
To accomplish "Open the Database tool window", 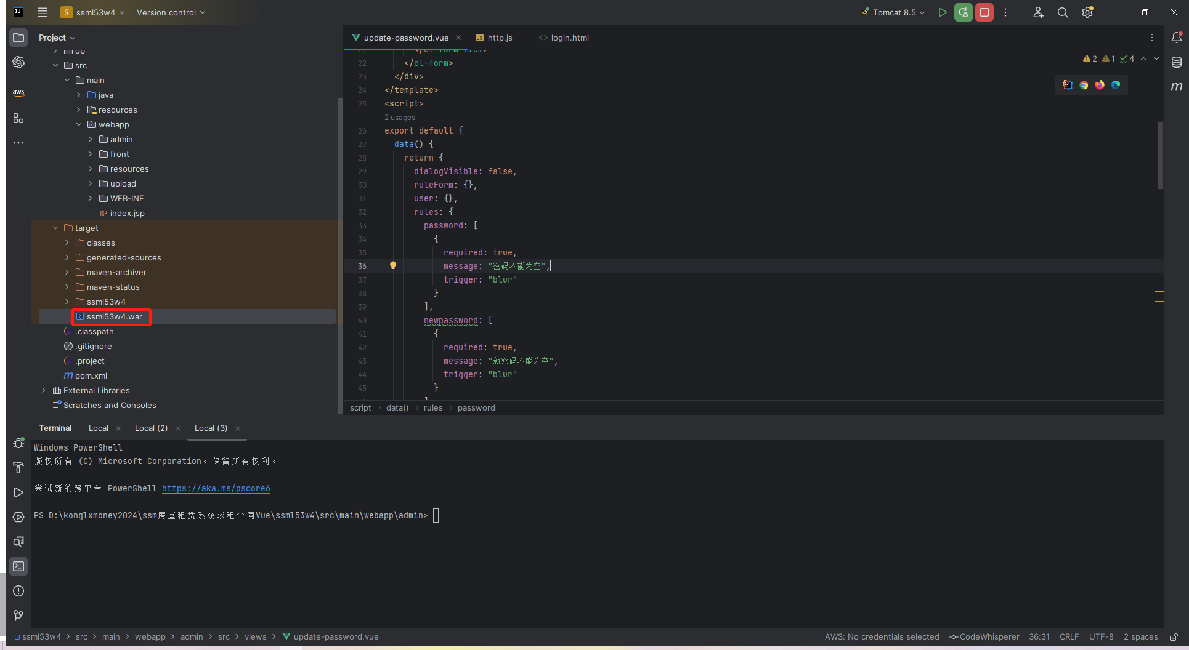I will click(x=1176, y=62).
